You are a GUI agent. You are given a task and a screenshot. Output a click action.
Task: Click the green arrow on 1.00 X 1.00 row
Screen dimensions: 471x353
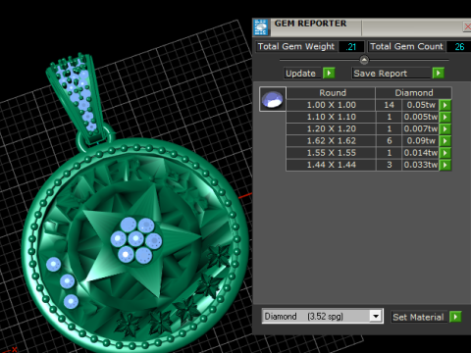click(x=445, y=105)
